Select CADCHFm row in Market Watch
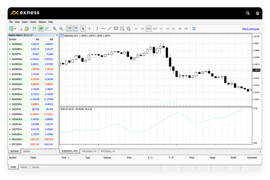Viewport: 270px width, 180px height. coord(31,104)
